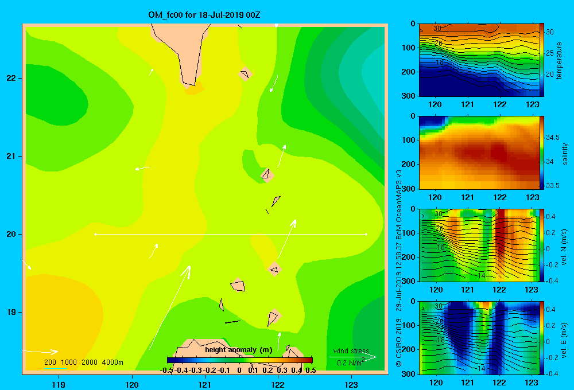
Task: Click the small island near 121.5E, 22N
Action: click(x=245, y=74)
